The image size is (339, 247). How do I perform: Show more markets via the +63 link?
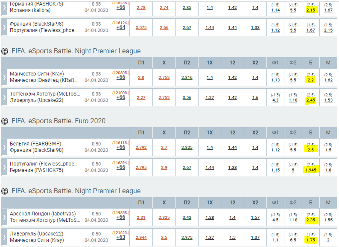click(x=121, y=237)
